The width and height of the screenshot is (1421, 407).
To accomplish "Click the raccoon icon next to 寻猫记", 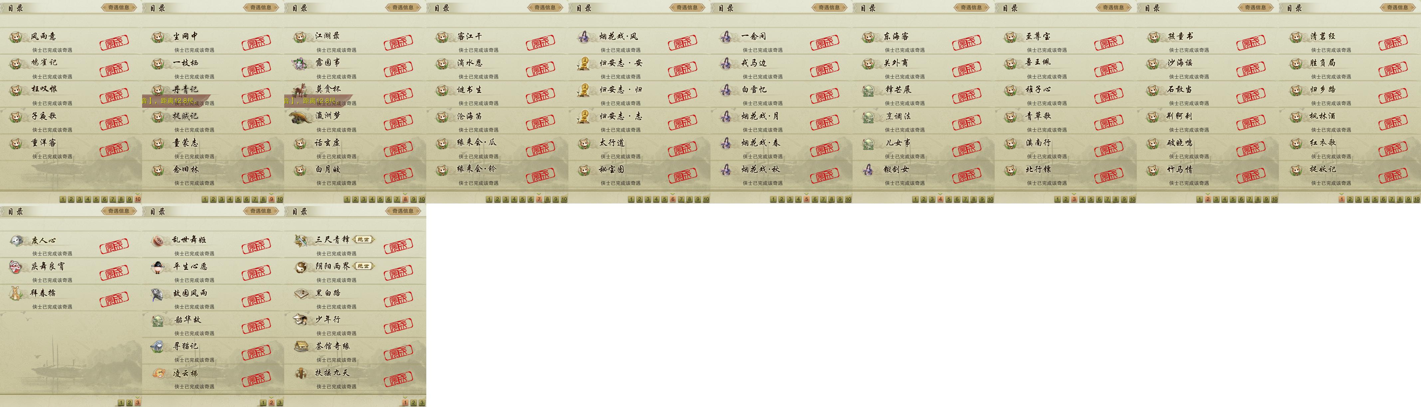I will tap(158, 347).
